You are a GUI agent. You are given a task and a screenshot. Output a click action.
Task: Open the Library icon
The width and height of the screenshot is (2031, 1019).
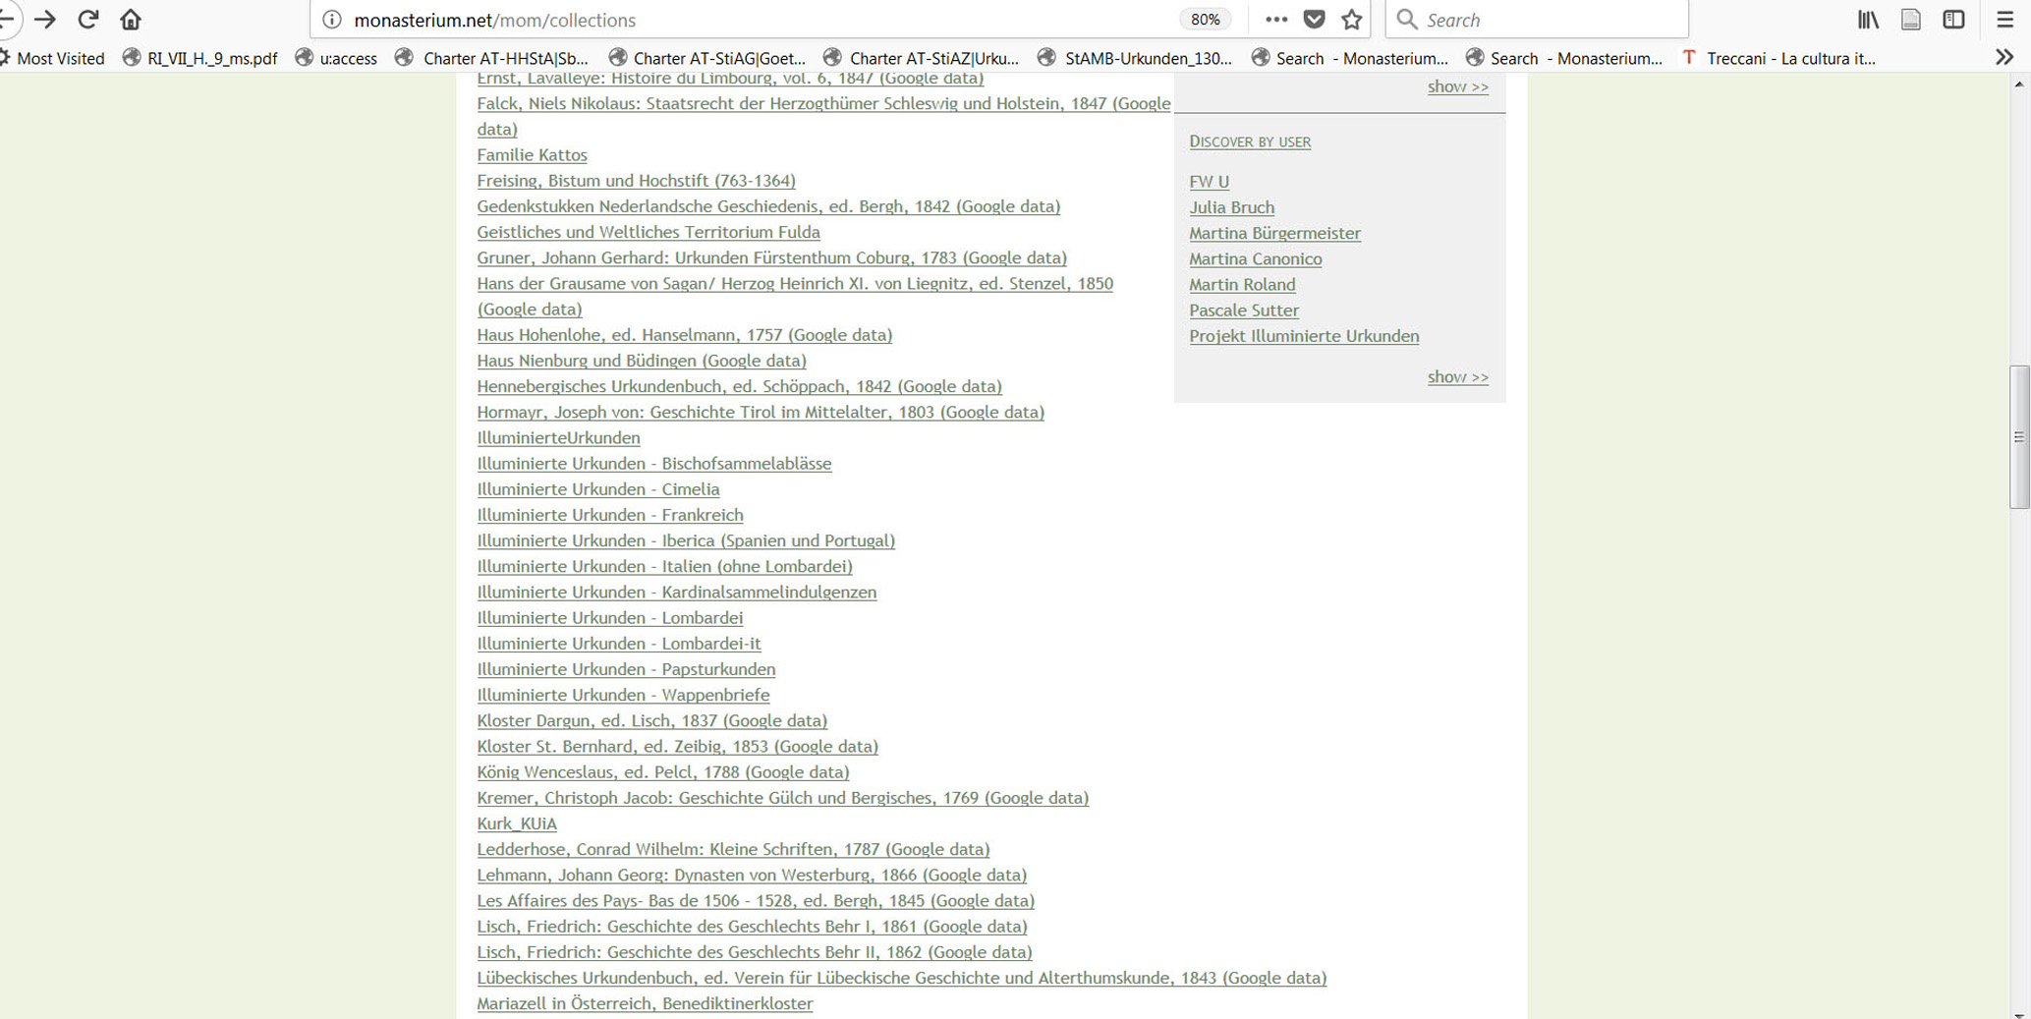[1868, 20]
